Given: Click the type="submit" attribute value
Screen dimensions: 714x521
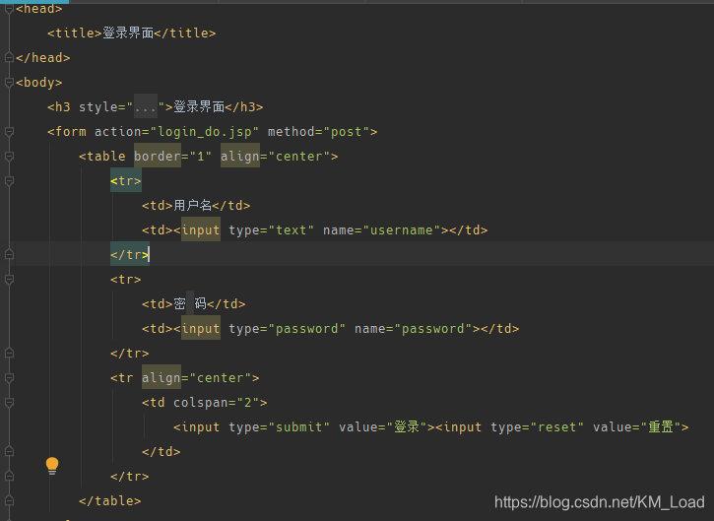Looking at the screenshot, I should click(299, 426).
